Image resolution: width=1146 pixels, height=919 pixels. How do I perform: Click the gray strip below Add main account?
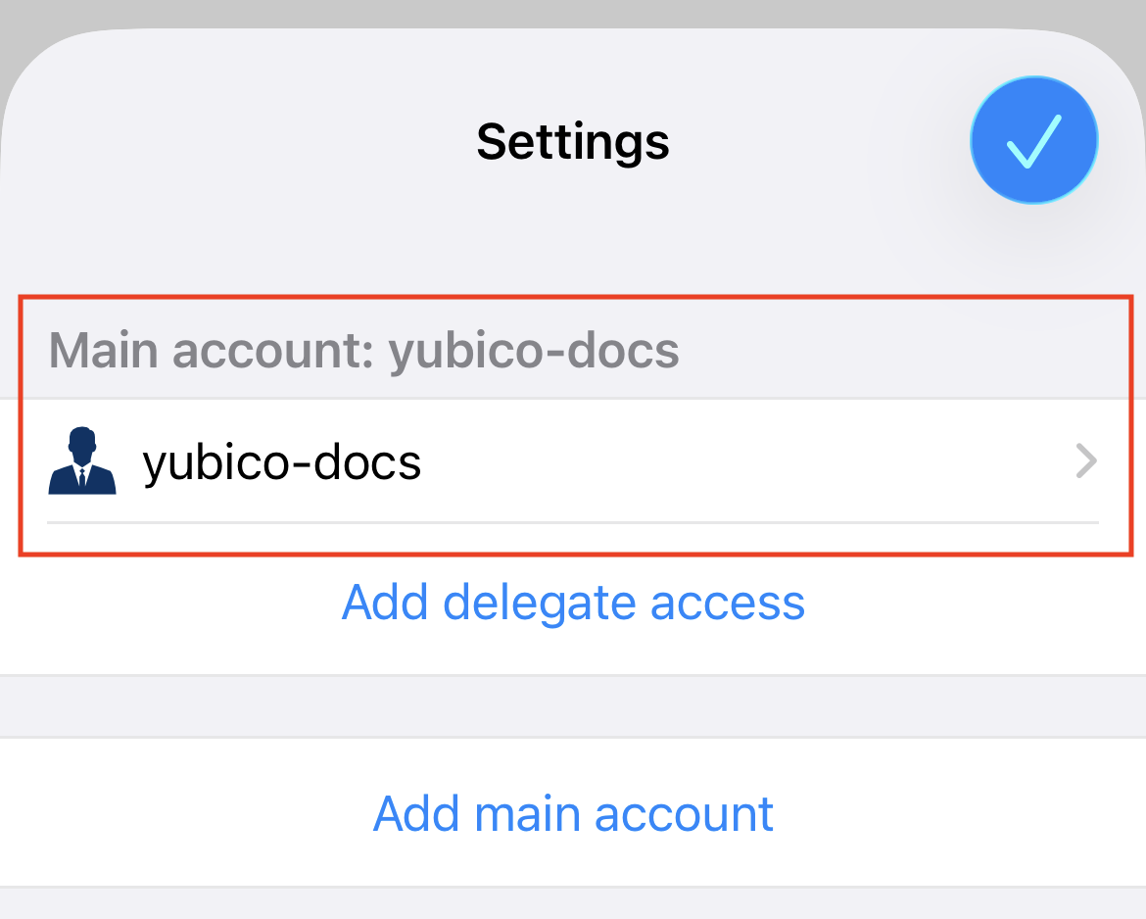573,904
